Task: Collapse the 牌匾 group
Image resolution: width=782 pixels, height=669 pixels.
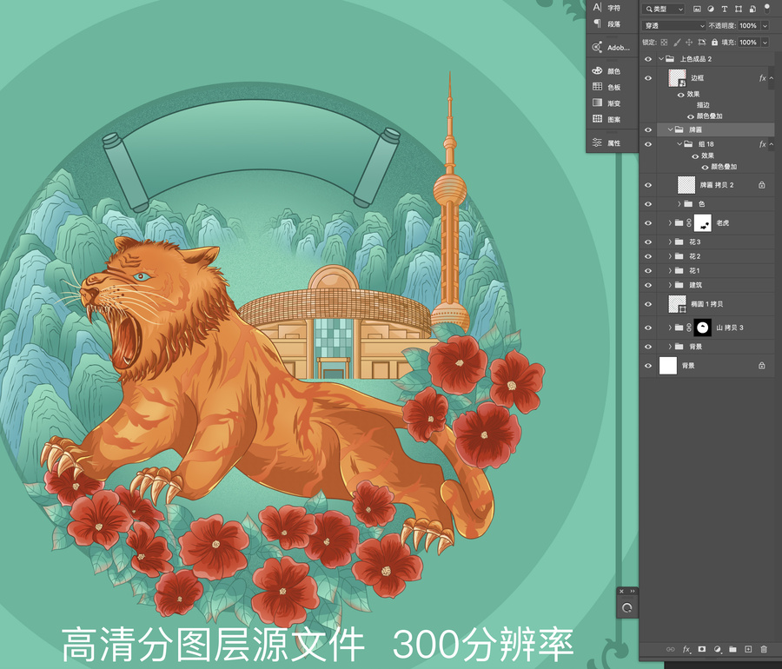Action: point(670,129)
